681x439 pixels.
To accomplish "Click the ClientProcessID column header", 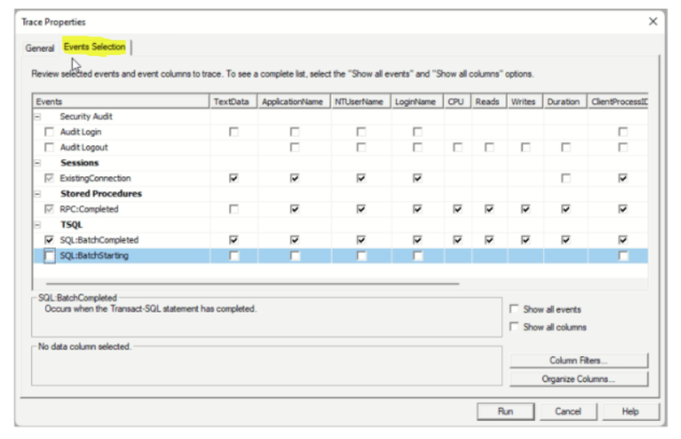I will [618, 102].
